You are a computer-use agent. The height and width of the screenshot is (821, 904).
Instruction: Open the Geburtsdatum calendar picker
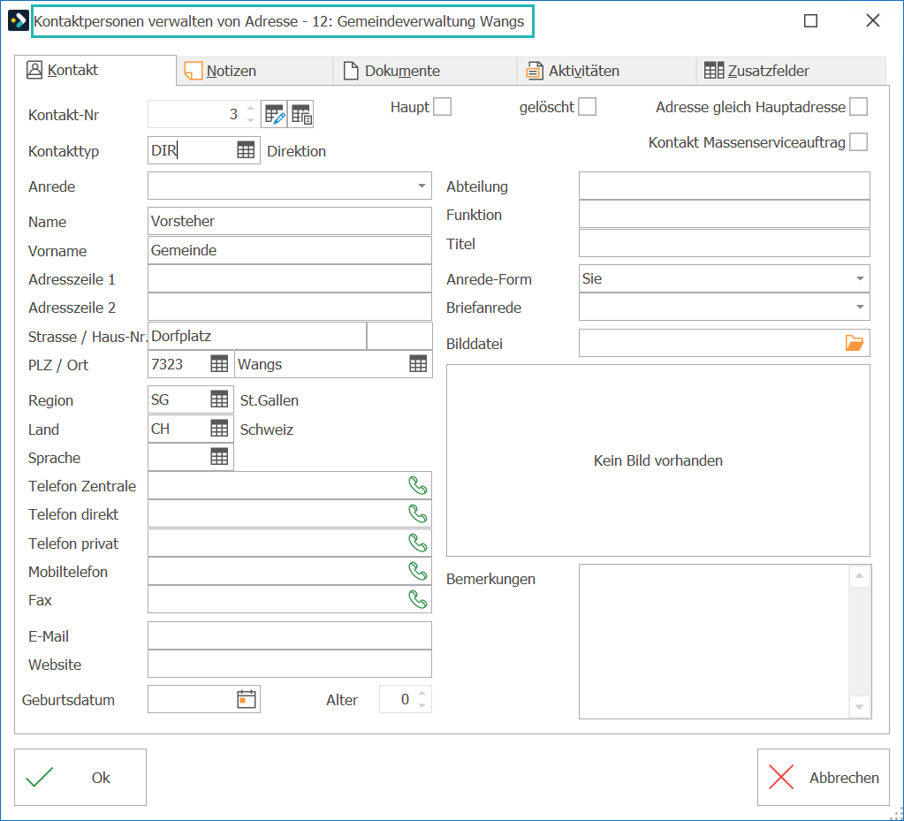click(247, 699)
